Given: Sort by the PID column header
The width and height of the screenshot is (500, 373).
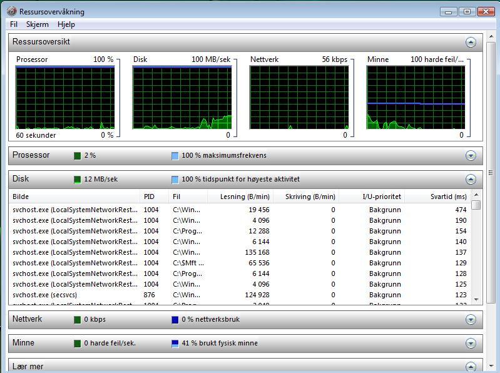Looking at the screenshot, I should (x=155, y=197).
